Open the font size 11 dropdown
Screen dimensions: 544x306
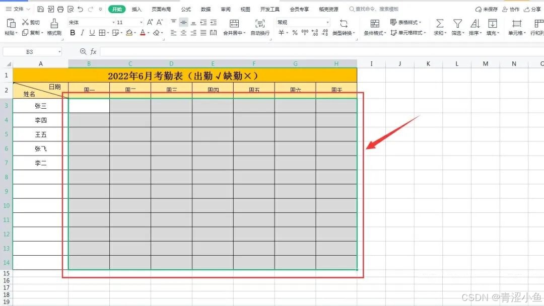(x=141, y=22)
